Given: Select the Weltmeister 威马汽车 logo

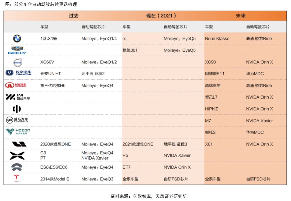Looking at the screenshot, I should coord(17,120).
